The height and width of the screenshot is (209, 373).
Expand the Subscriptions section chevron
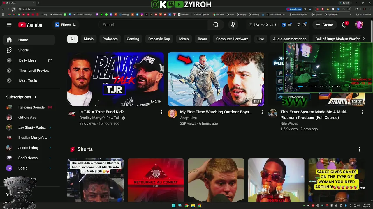[x=35, y=97]
